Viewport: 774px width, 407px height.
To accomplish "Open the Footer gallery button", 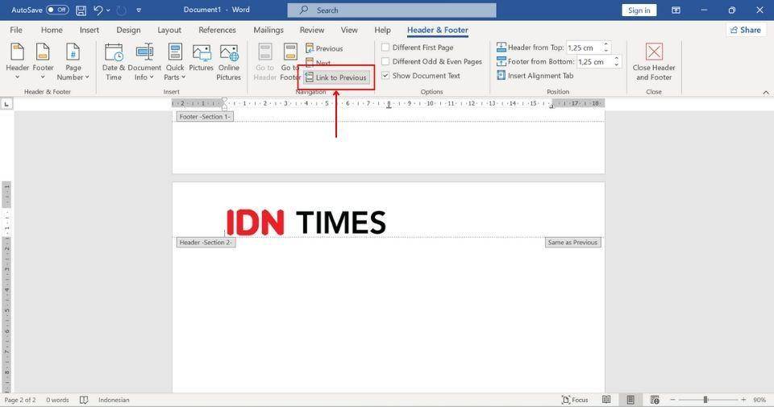I will 43,62.
